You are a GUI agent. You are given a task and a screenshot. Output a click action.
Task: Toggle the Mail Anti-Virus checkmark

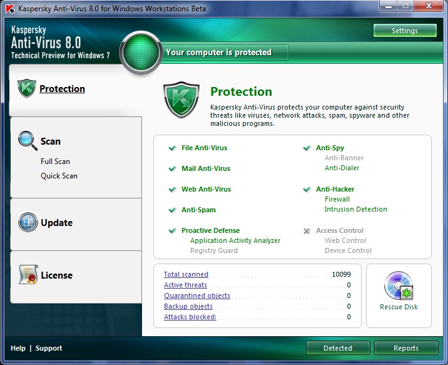172,168
